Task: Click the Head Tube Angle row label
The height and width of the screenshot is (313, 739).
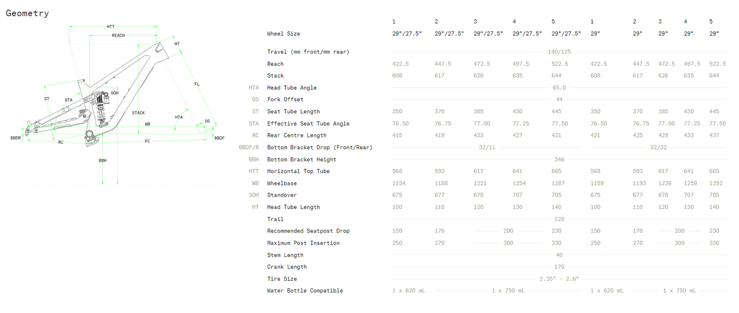Action: click(292, 88)
